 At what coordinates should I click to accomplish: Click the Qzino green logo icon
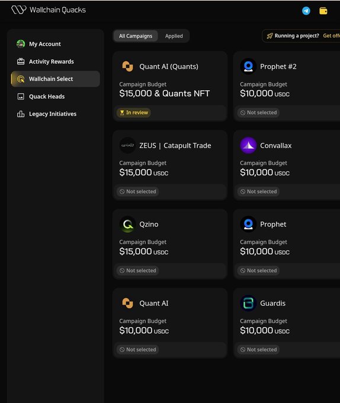127,225
